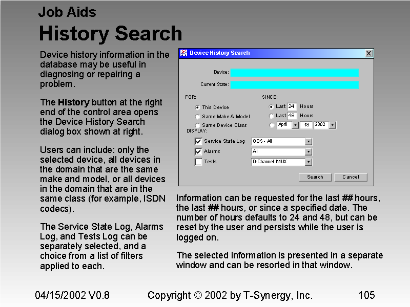410x307 pixels.
Task: Click the Cancel button
Action: (351, 177)
